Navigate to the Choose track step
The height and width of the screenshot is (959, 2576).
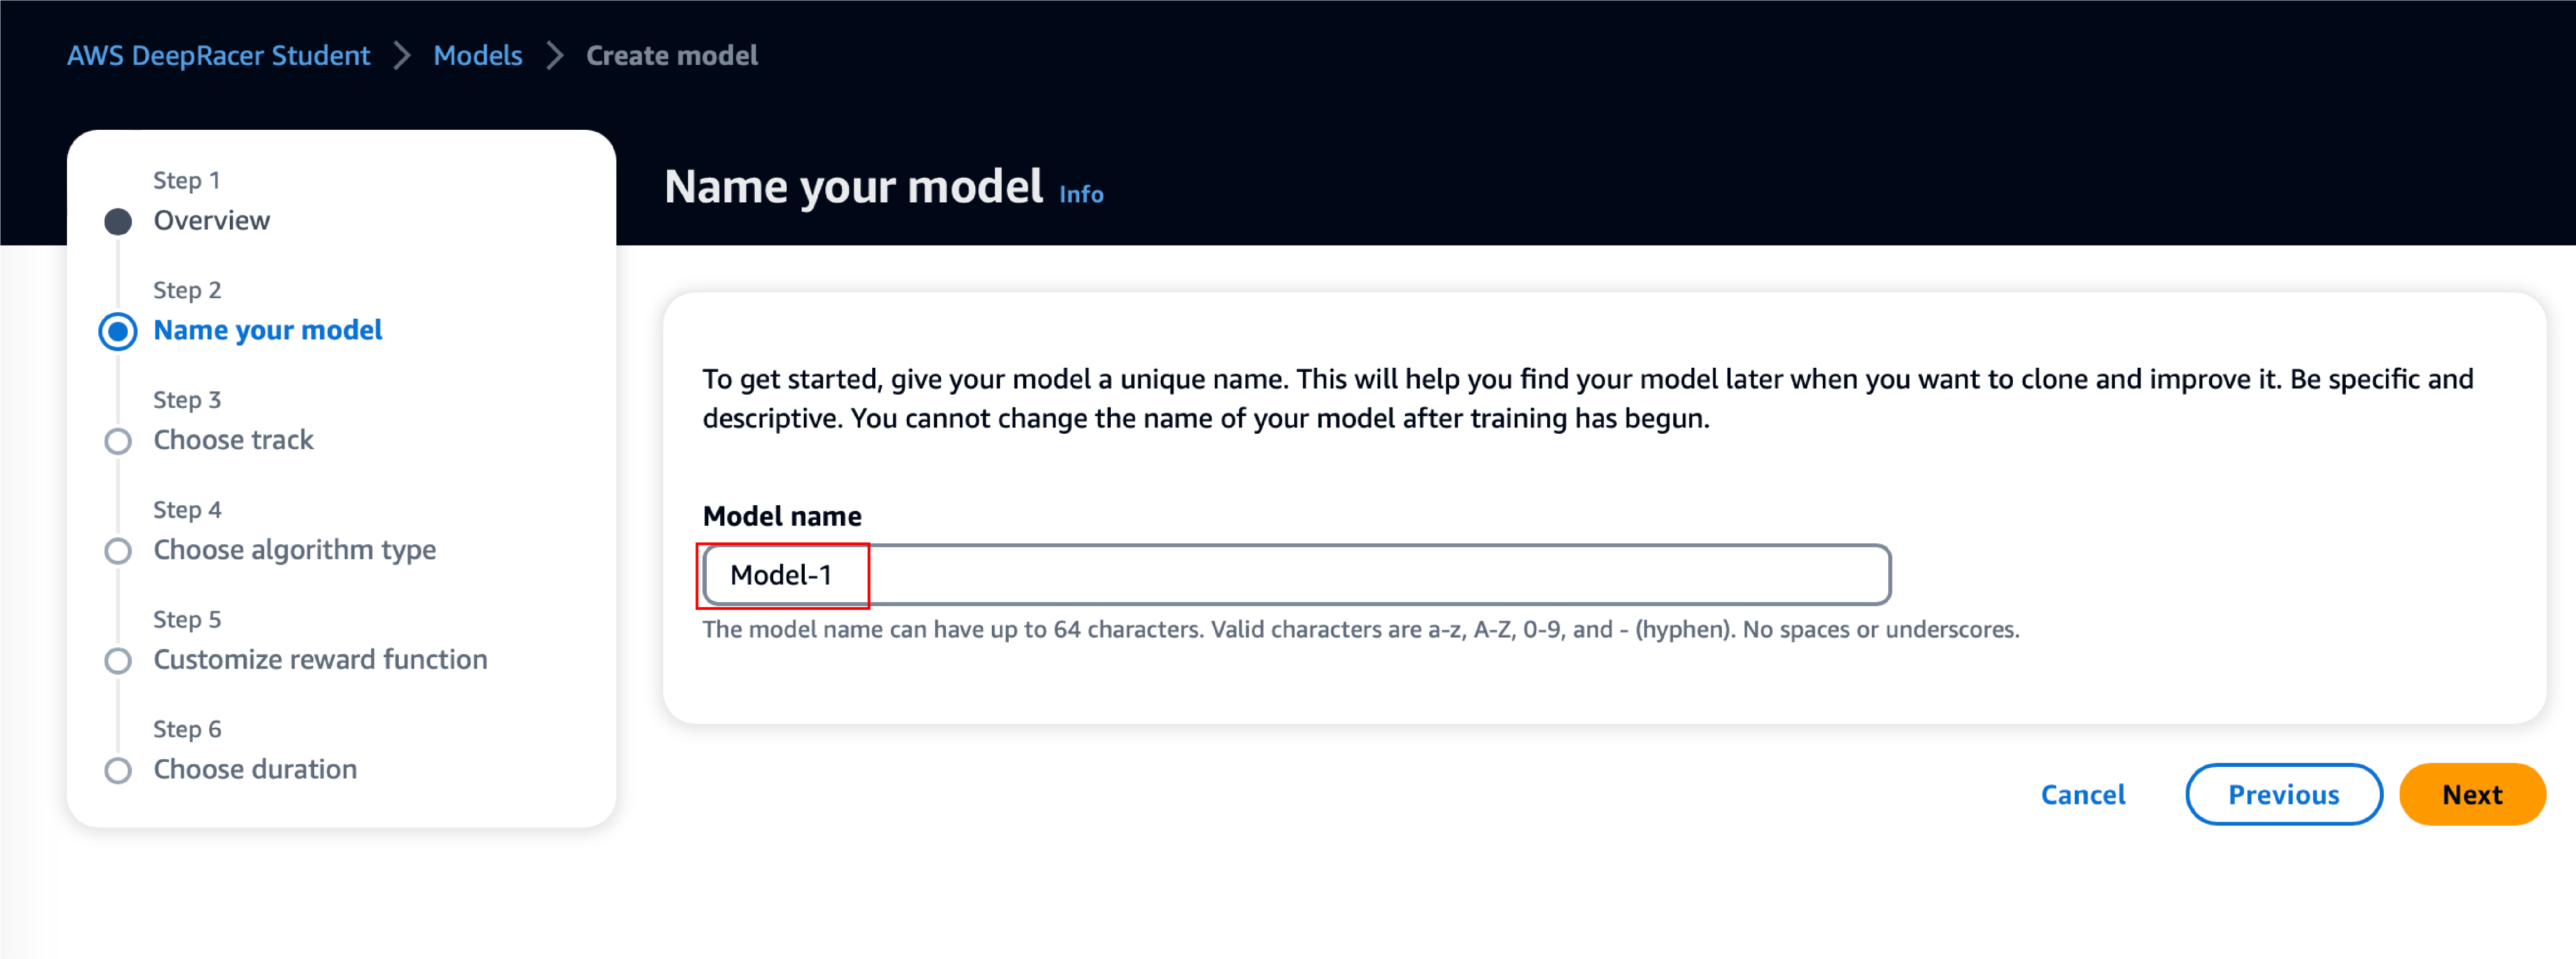tap(233, 440)
